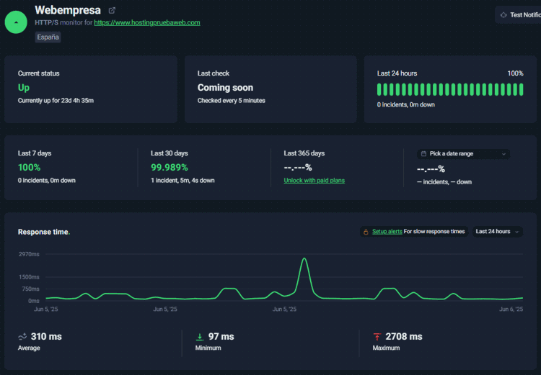Click the 1 incident, 5m, 4s down text
The image size is (541, 375).
(182, 181)
